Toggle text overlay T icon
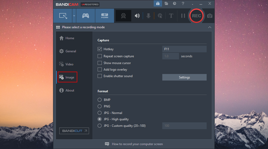Image resolution: width=268 pixels, height=149 pixels. (171, 16)
